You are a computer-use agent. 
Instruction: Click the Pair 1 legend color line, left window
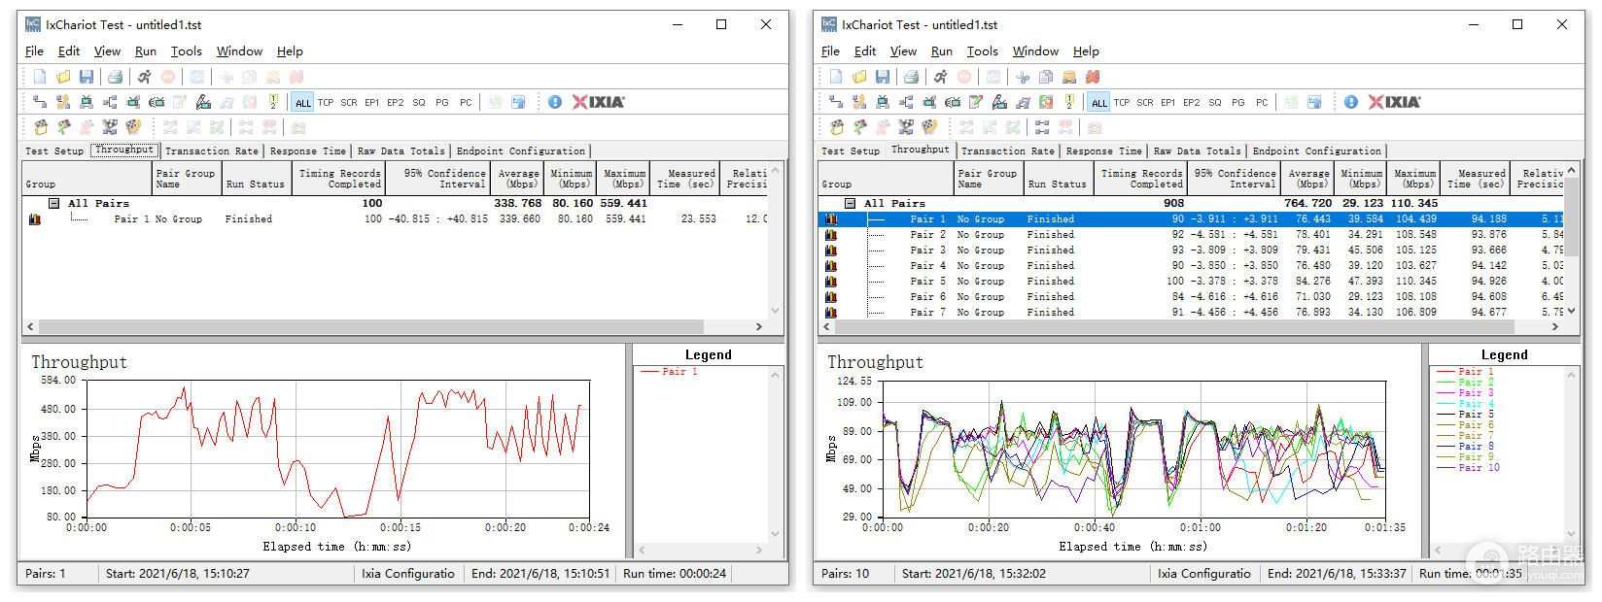649,372
